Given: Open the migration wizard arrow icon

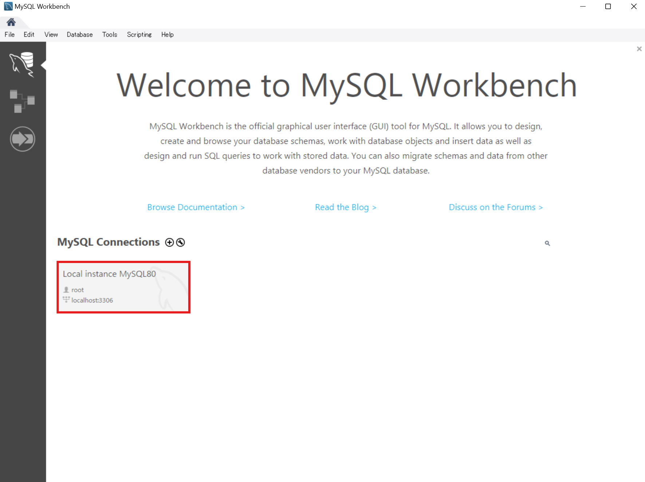Looking at the screenshot, I should 22,138.
